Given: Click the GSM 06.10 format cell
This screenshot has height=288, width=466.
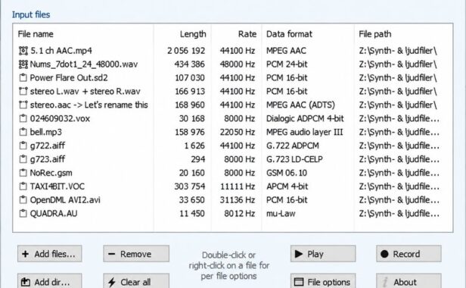Looking at the screenshot, I should click(287, 173).
